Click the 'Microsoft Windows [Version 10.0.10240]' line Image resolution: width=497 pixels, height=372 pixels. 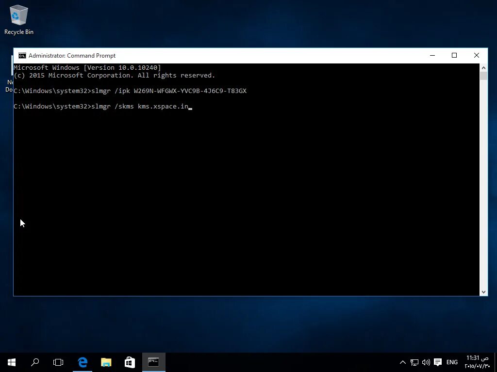click(x=87, y=67)
